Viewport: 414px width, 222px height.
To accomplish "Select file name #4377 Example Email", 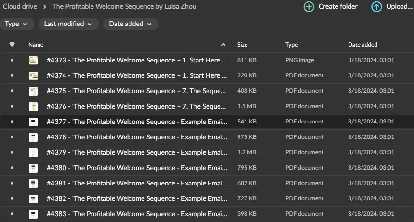I will pos(137,122).
